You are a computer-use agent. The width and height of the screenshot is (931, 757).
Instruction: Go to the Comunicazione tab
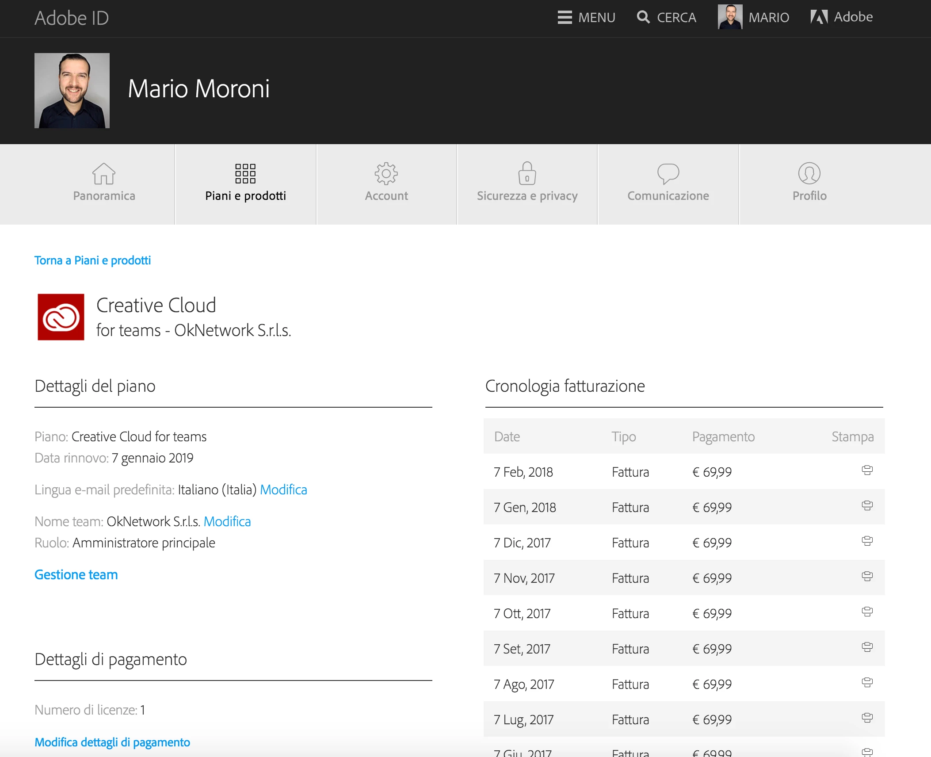668,184
